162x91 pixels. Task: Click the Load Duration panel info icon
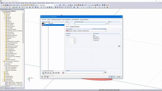[119, 46]
